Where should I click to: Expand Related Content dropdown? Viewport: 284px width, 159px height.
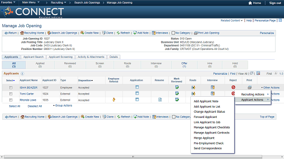click(x=232, y=21)
